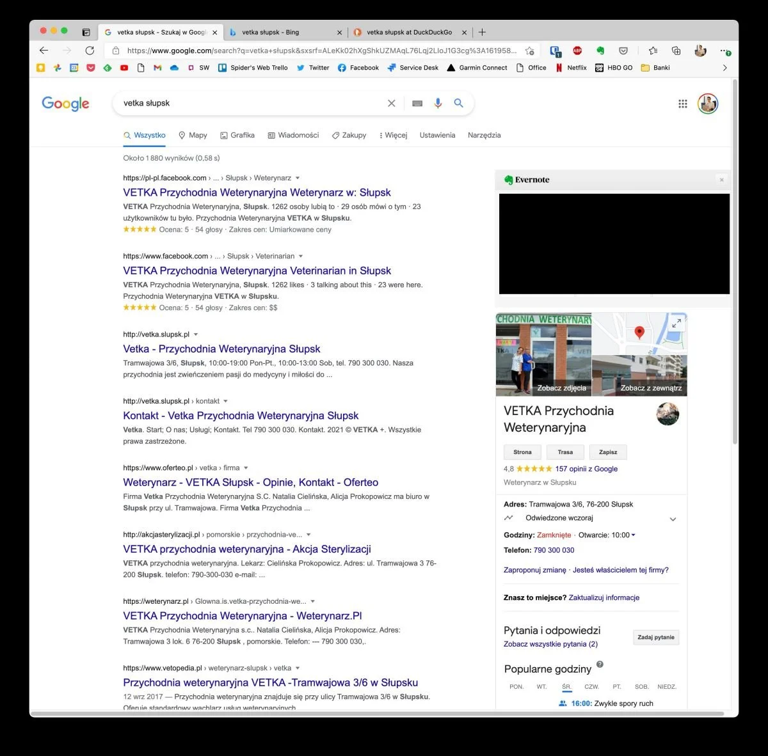Click the Zadaj pytanie button
The width and height of the screenshot is (768, 756).
click(656, 637)
